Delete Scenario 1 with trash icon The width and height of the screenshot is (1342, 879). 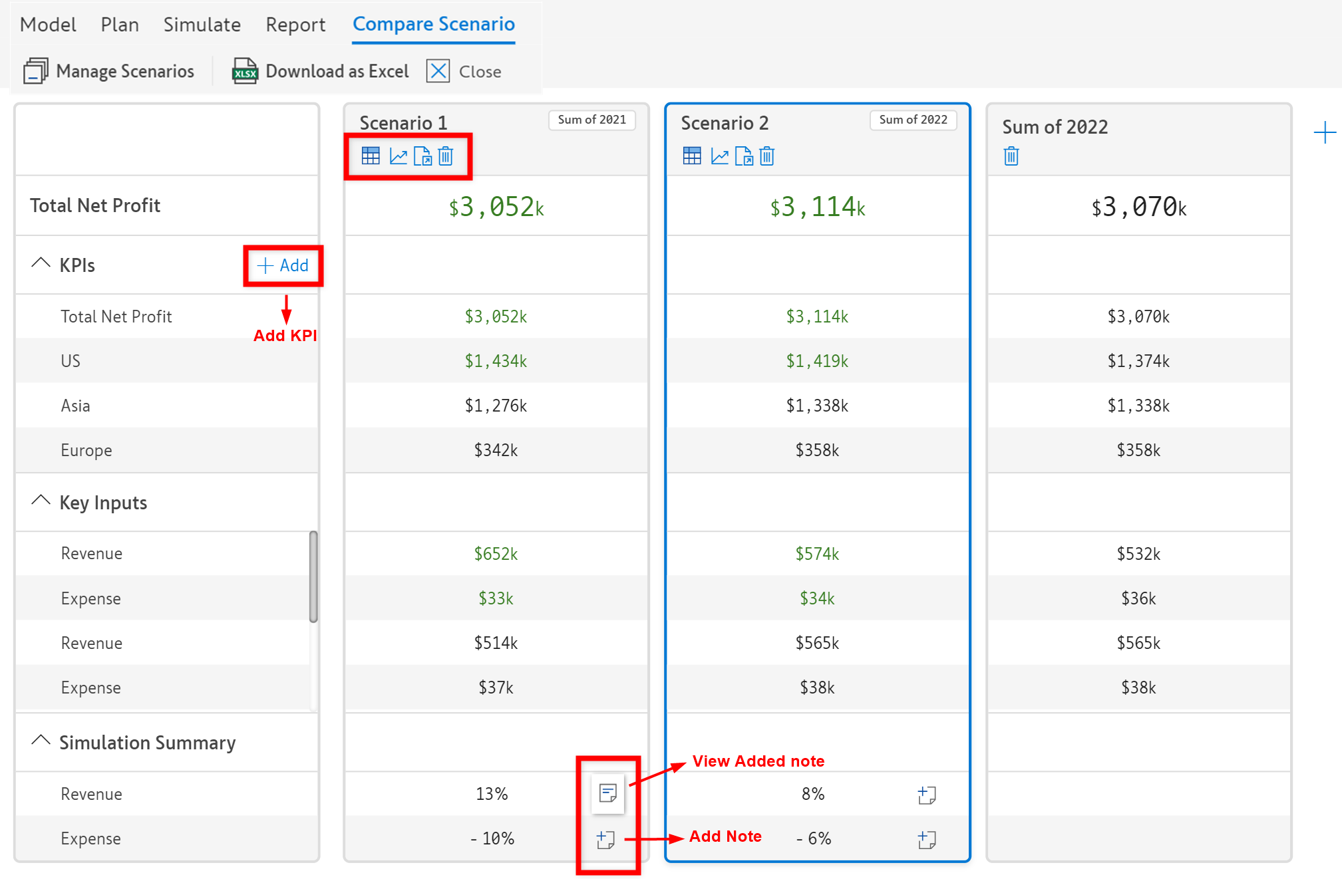(446, 156)
